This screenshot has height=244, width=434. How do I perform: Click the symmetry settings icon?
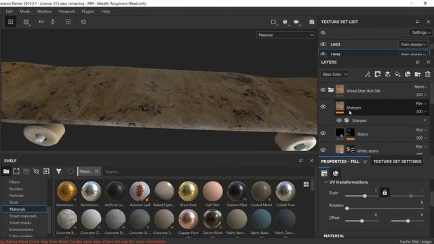click(x=53, y=22)
